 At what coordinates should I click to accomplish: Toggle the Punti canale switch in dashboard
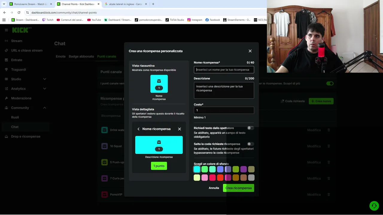point(330,83)
